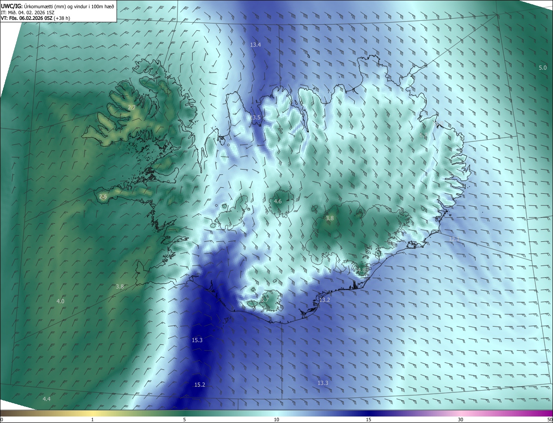Select the '4.0' value label

60,301
